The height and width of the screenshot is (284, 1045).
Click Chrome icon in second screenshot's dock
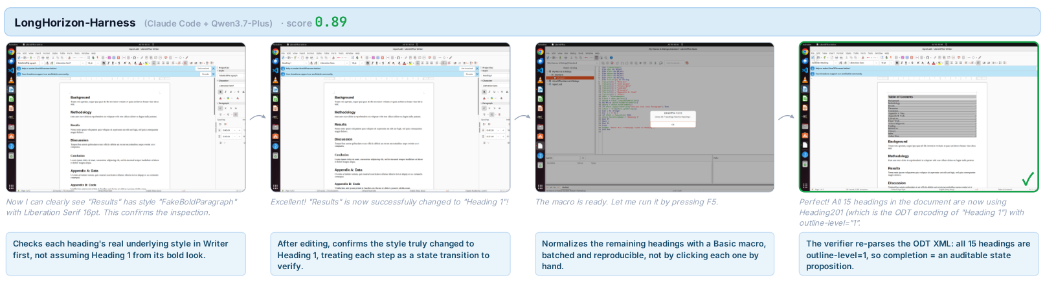(275, 52)
